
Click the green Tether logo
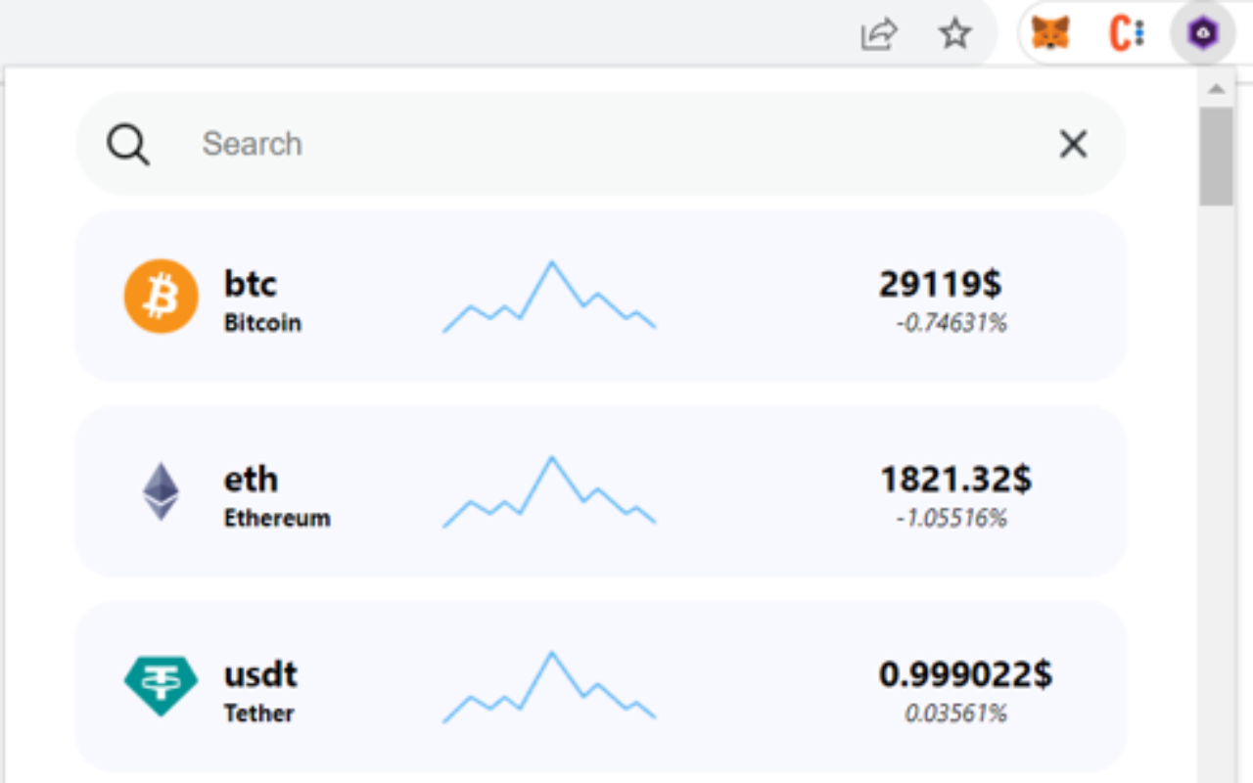(x=161, y=686)
